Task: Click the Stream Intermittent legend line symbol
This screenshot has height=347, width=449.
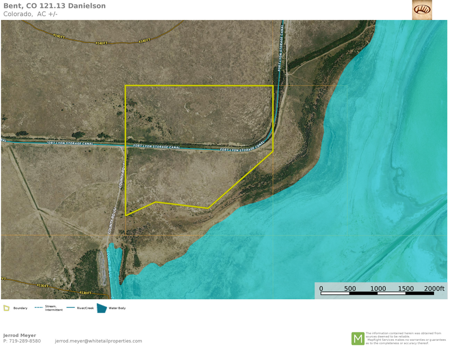Action: pos(38,308)
